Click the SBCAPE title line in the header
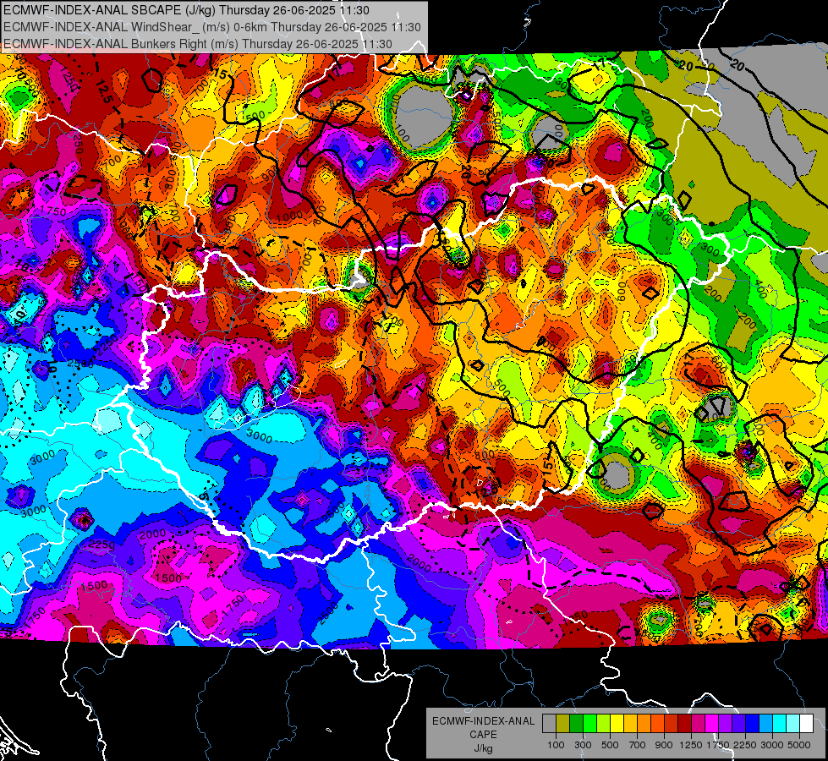The height and width of the screenshot is (761, 828). (186, 10)
